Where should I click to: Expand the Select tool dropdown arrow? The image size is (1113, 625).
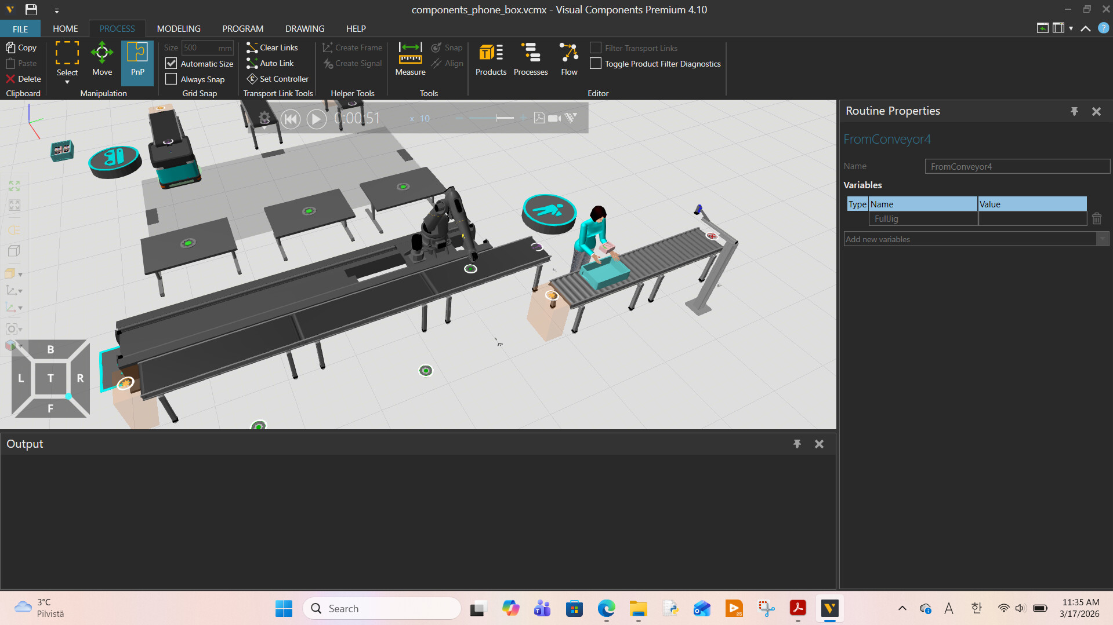click(x=67, y=82)
